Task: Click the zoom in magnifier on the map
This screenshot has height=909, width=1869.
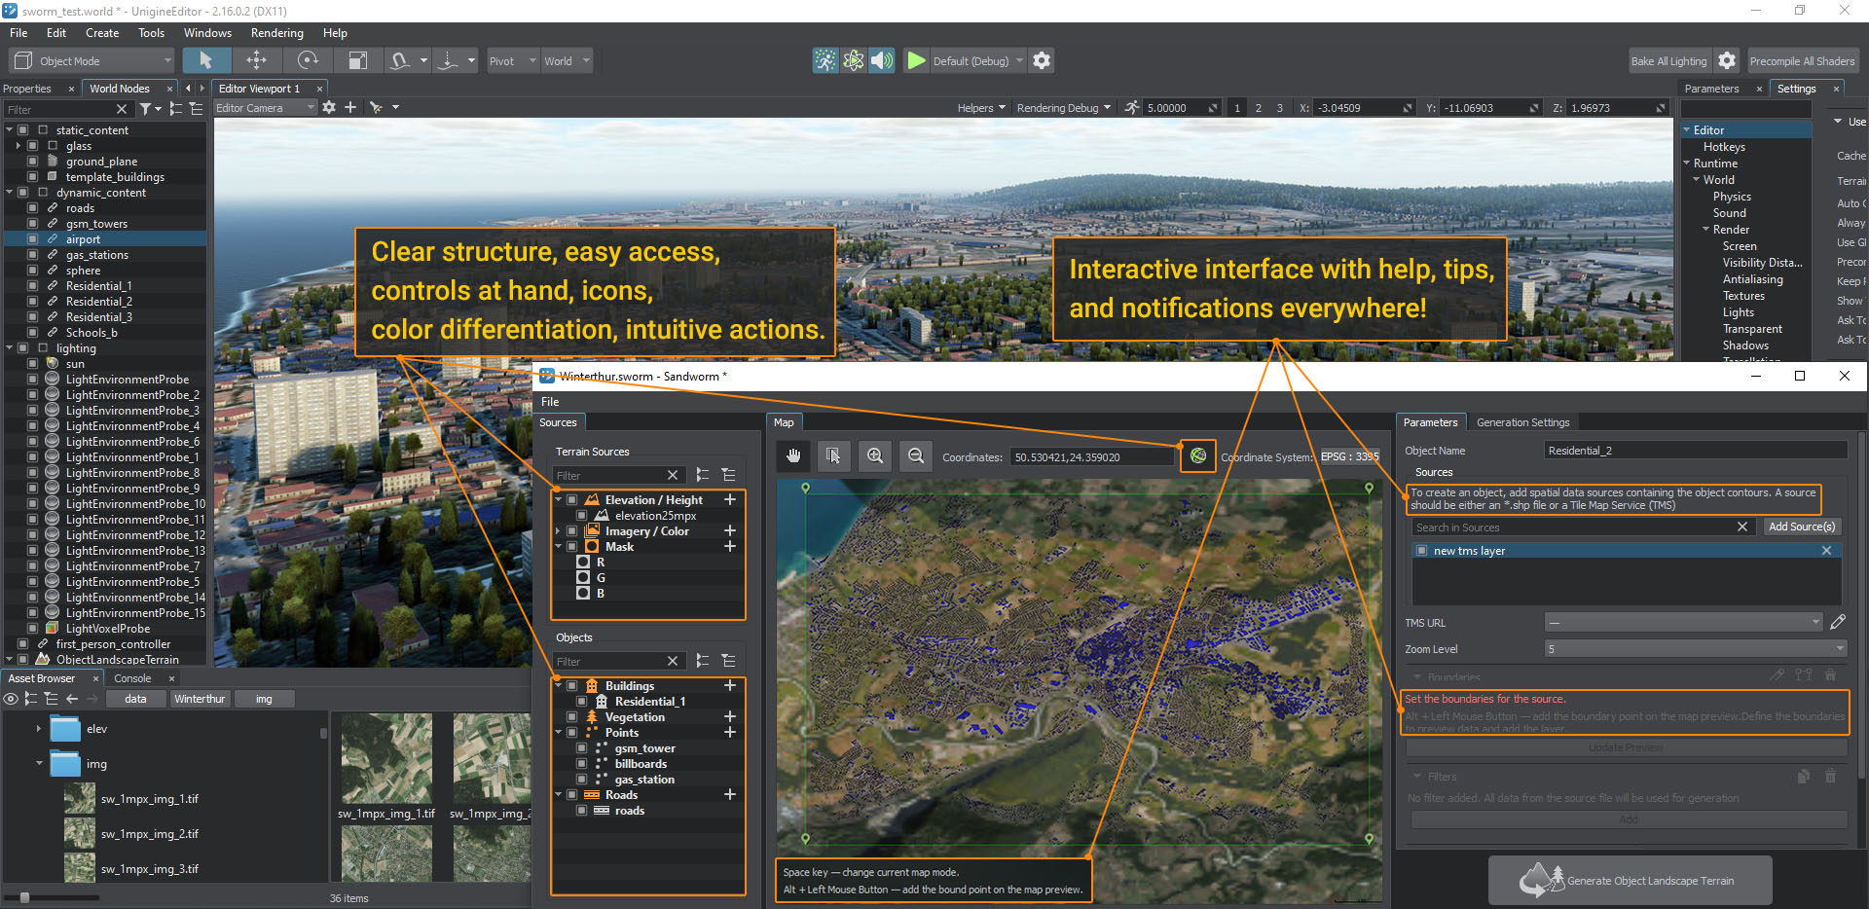Action: tap(875, 456)
